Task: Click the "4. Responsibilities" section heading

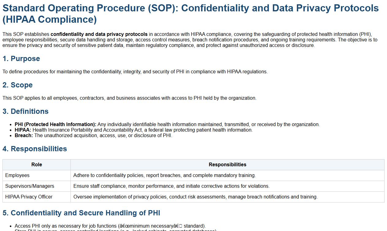Action: 35,149
